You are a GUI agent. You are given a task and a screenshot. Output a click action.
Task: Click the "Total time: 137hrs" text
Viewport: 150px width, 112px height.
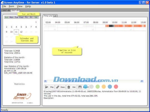[x=12, y=62]
